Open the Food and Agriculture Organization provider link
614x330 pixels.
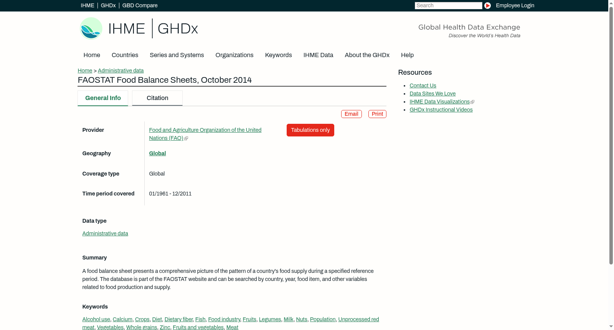205,134
